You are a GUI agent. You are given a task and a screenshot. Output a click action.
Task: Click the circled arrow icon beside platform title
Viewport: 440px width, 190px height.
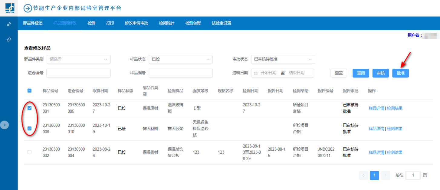click(28, 8)
